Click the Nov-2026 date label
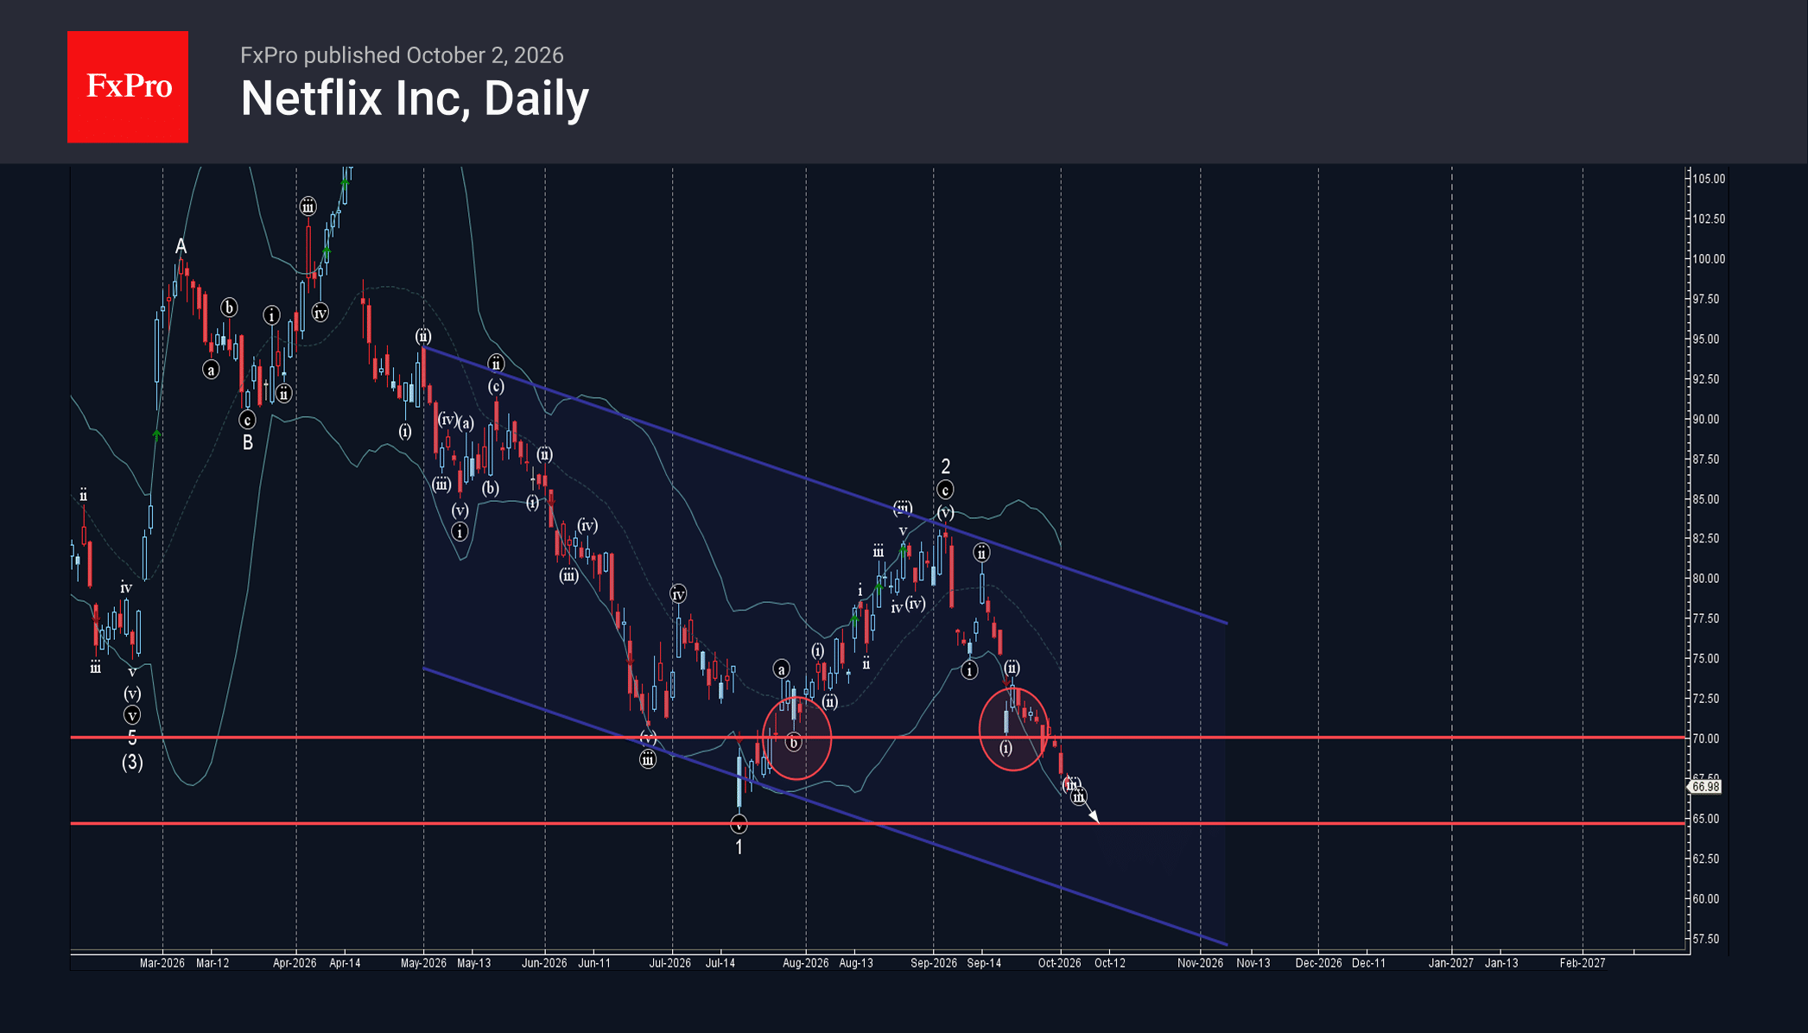 tap(1201, 963)
